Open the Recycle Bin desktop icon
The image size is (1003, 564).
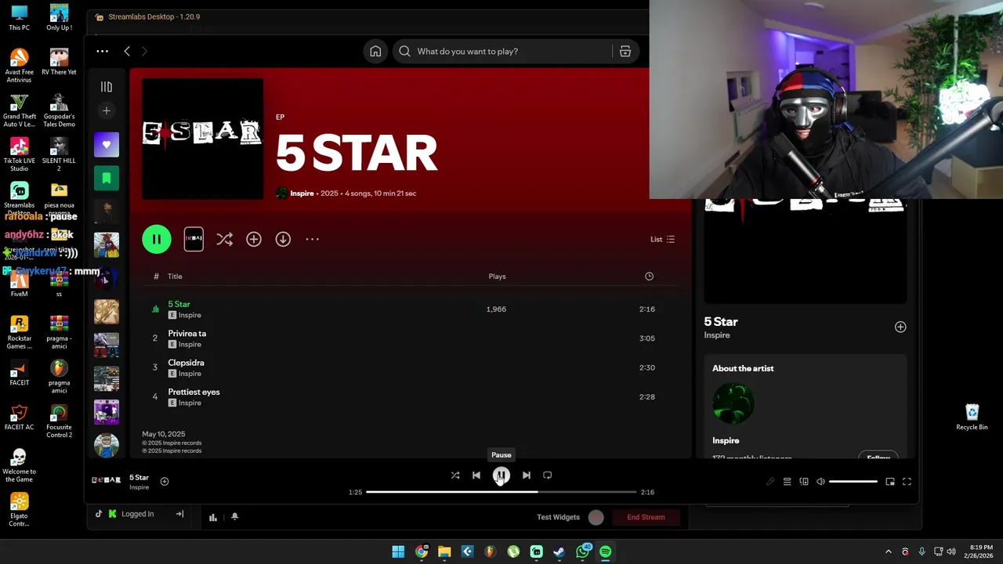(x=972, y=417)
